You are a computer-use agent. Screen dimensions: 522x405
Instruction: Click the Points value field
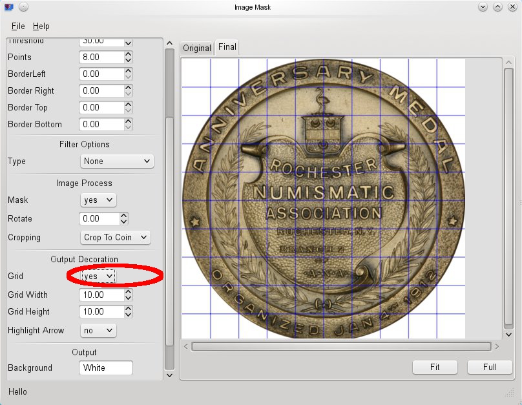[x=101, y=57]
